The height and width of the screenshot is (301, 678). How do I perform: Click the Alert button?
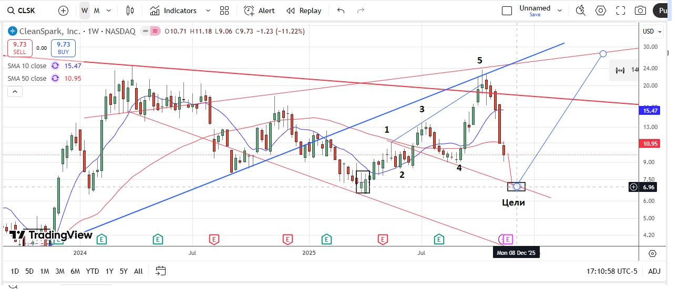coord(259,10)
